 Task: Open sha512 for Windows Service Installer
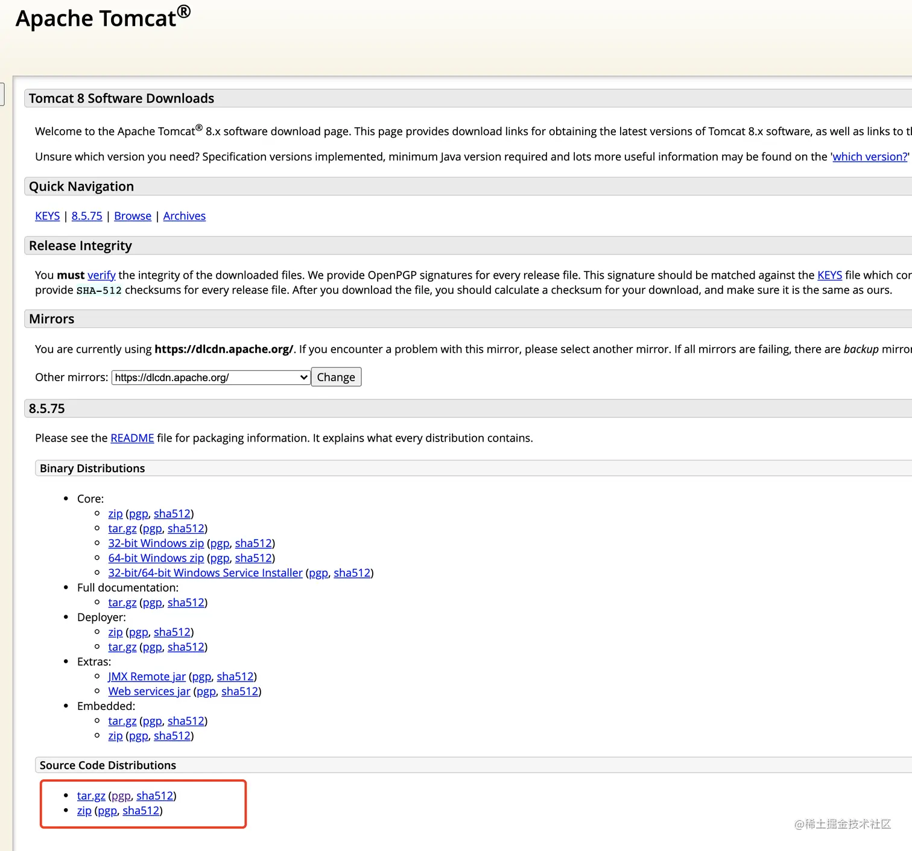[x=352, y=573]
